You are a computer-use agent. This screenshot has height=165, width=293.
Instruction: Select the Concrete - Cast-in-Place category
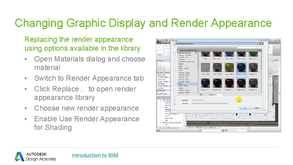186,61
